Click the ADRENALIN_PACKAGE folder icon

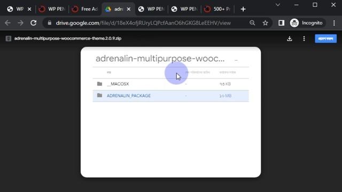[100, 95]
